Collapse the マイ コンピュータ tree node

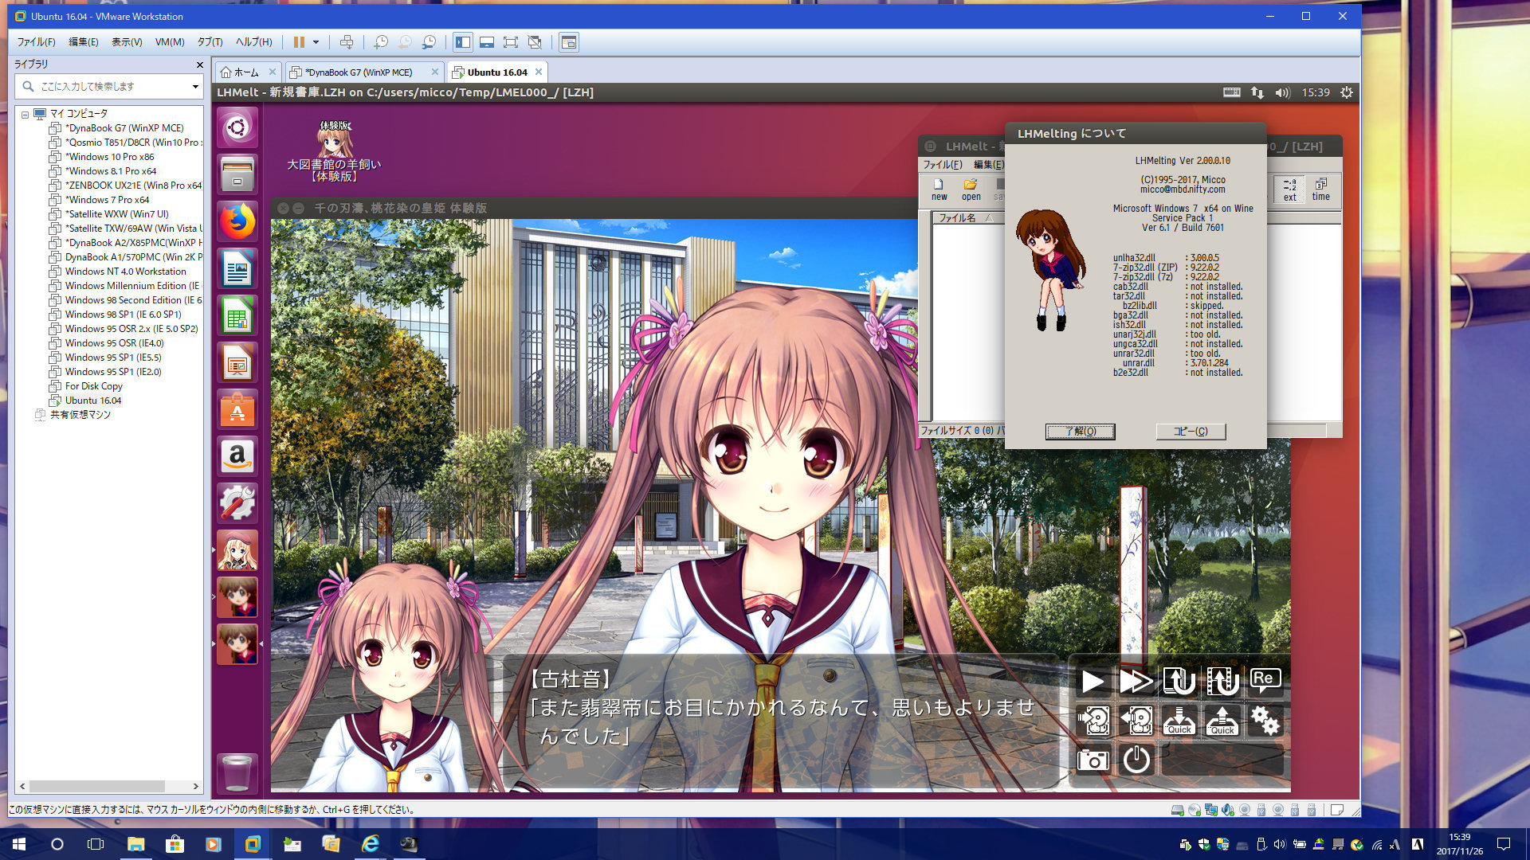tap(25, 115)
